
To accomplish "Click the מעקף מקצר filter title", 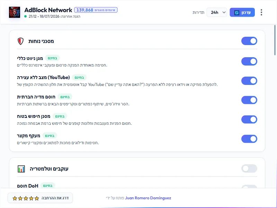I will click(x=28, y=136).
